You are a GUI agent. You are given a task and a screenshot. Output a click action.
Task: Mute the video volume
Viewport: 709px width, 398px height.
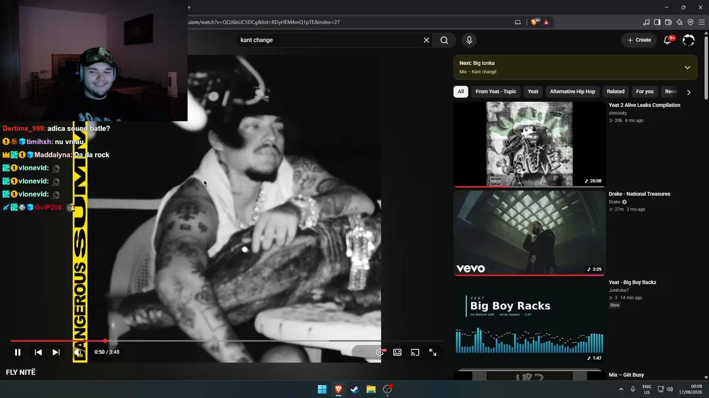tap(78, 352)
